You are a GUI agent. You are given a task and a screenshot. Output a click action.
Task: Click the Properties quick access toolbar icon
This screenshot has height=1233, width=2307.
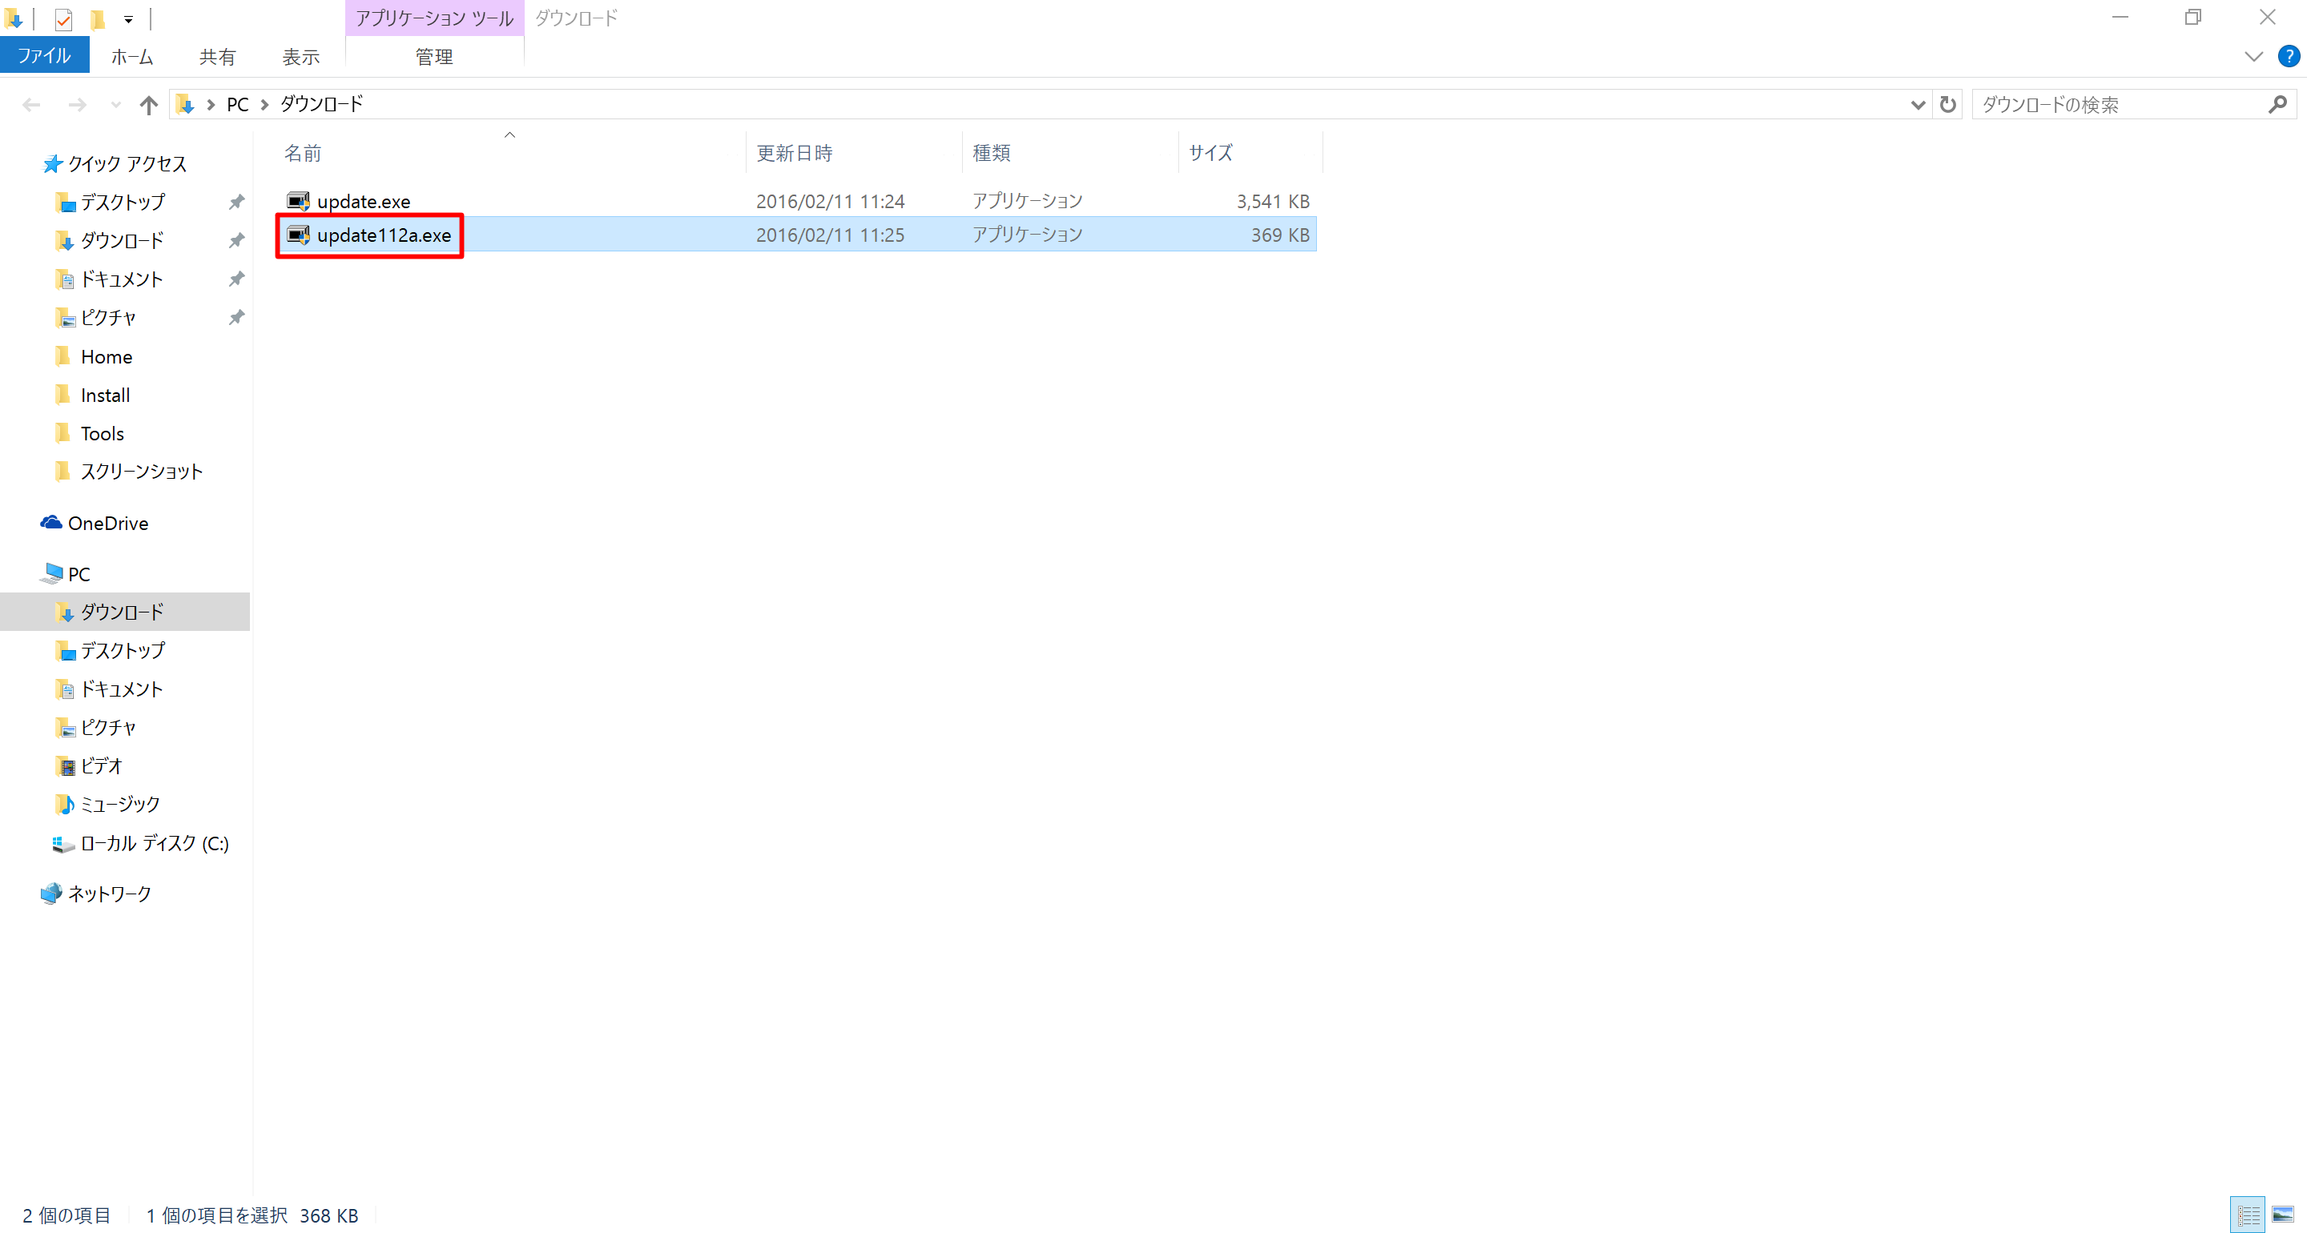(x=63, y=18)
